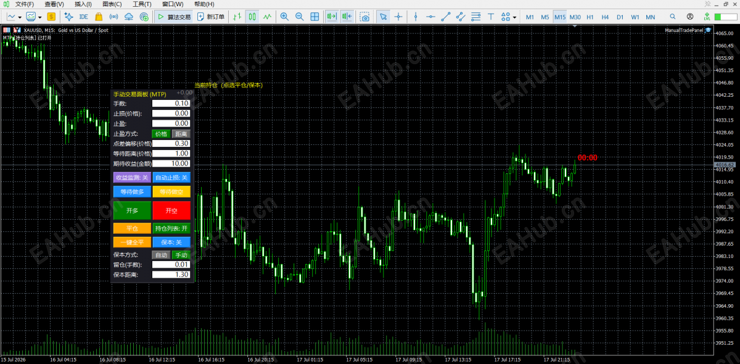The image size is (740, 364).
Task: Select 手动 breakeven mode
Action: point(181,255)
